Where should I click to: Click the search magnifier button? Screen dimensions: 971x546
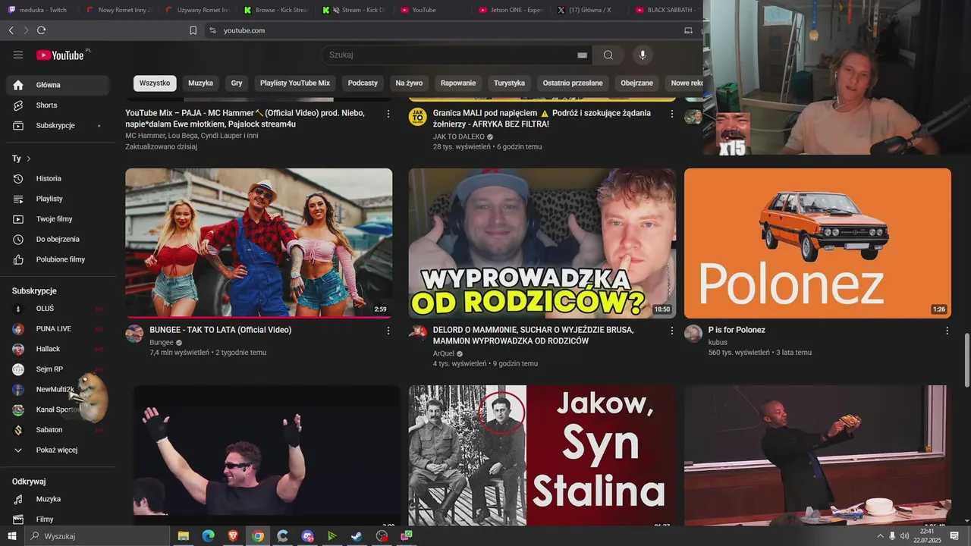(608, 55)
